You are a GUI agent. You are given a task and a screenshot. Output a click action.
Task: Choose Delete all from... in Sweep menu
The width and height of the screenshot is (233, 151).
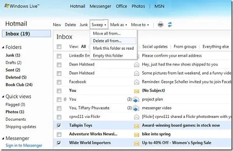113,41
